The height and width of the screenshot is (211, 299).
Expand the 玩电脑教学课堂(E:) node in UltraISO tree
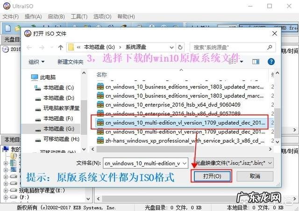pyautogui.click(x=6, y=190)
